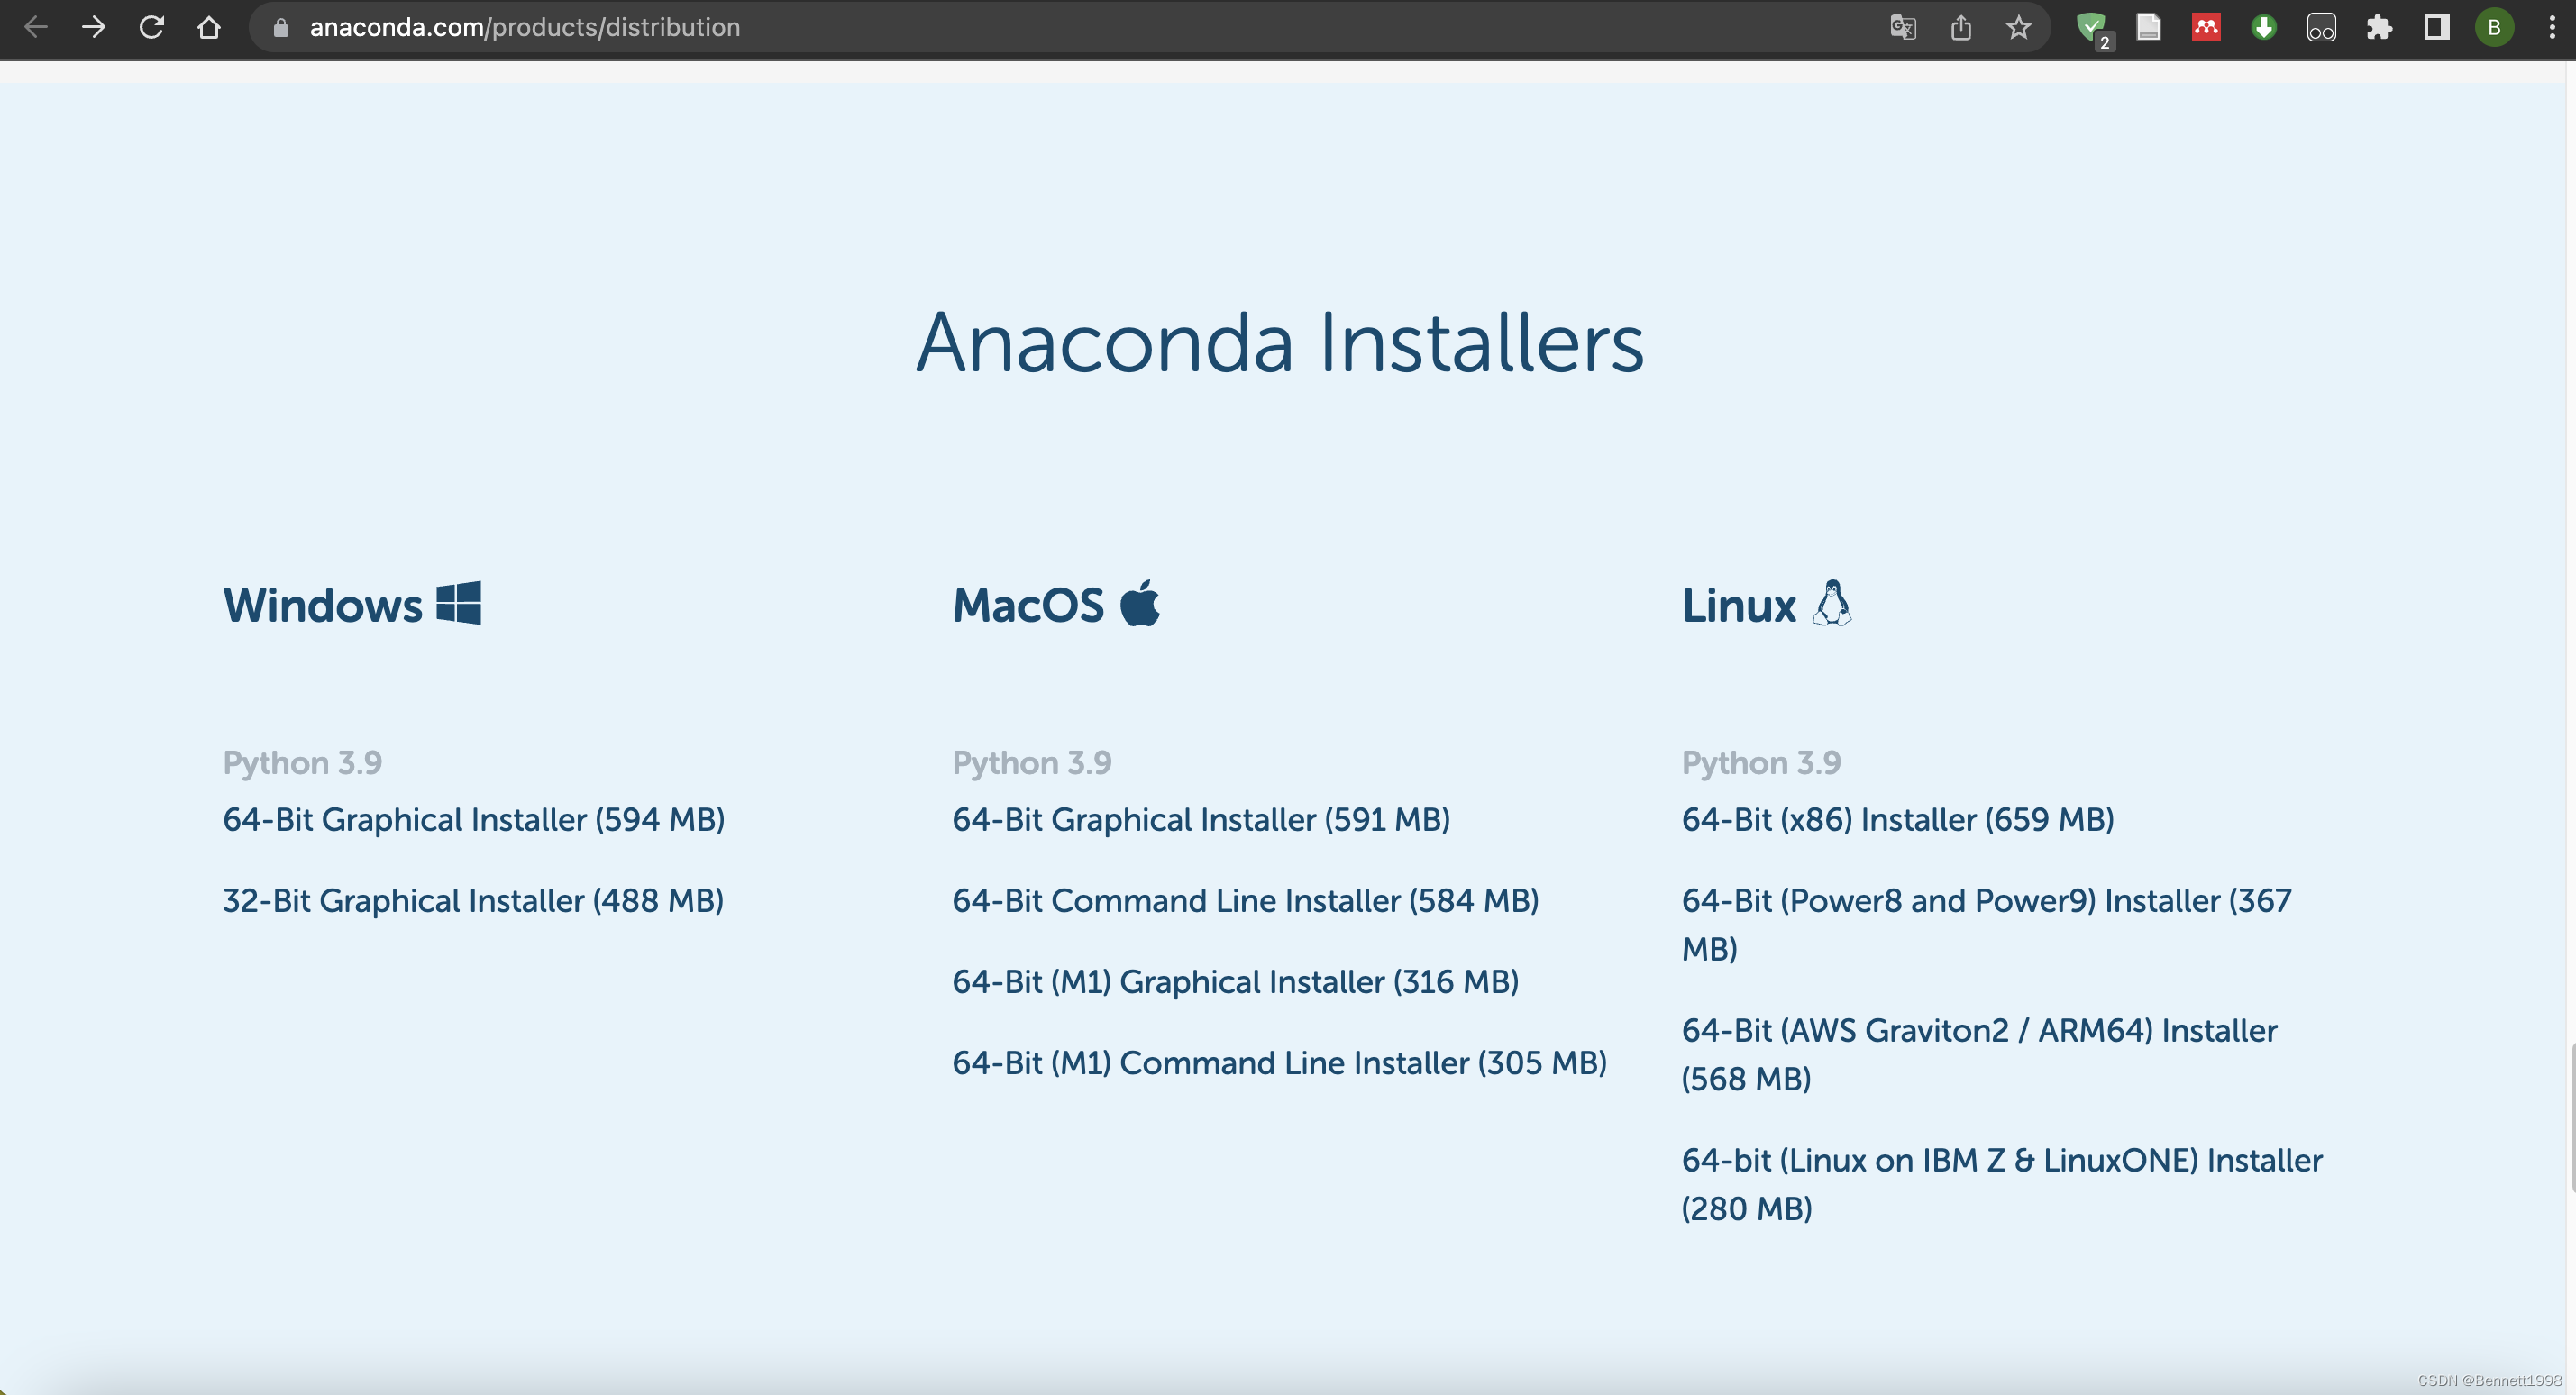The width and height of the screenshot is (2576, 1395).
Task: Download Windows 32-Bit Graphical Installer (488 MB)
Action: [473, 901]
